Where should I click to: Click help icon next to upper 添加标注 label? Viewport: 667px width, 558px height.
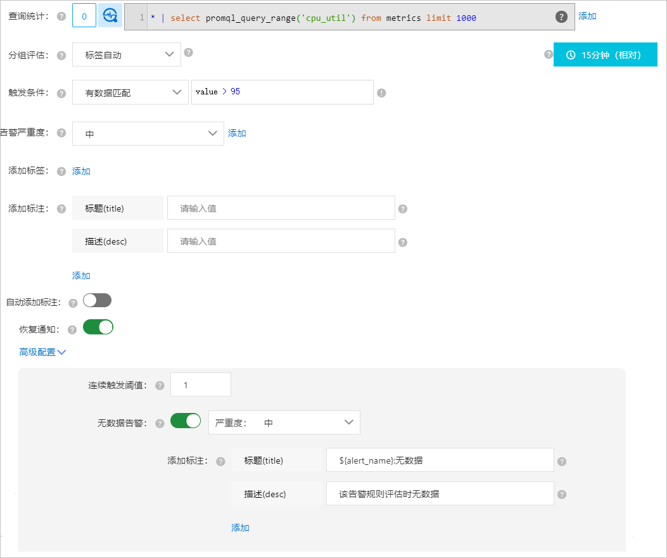pyautogui.click(x=61, y=209)
